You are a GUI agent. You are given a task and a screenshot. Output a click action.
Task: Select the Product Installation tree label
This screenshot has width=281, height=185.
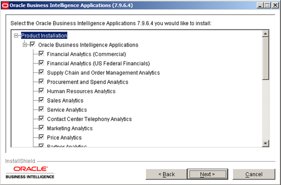click(x=44, y=36)
